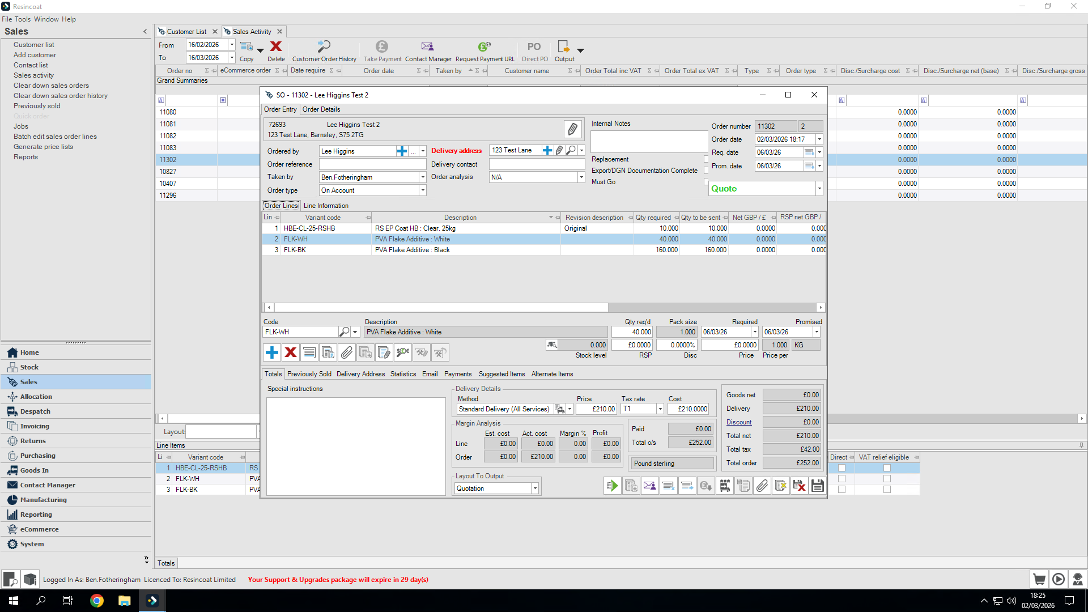Click the save floppy disk icon
The height and width of the screenshot is (612, 1088).
tap(817, 486)
